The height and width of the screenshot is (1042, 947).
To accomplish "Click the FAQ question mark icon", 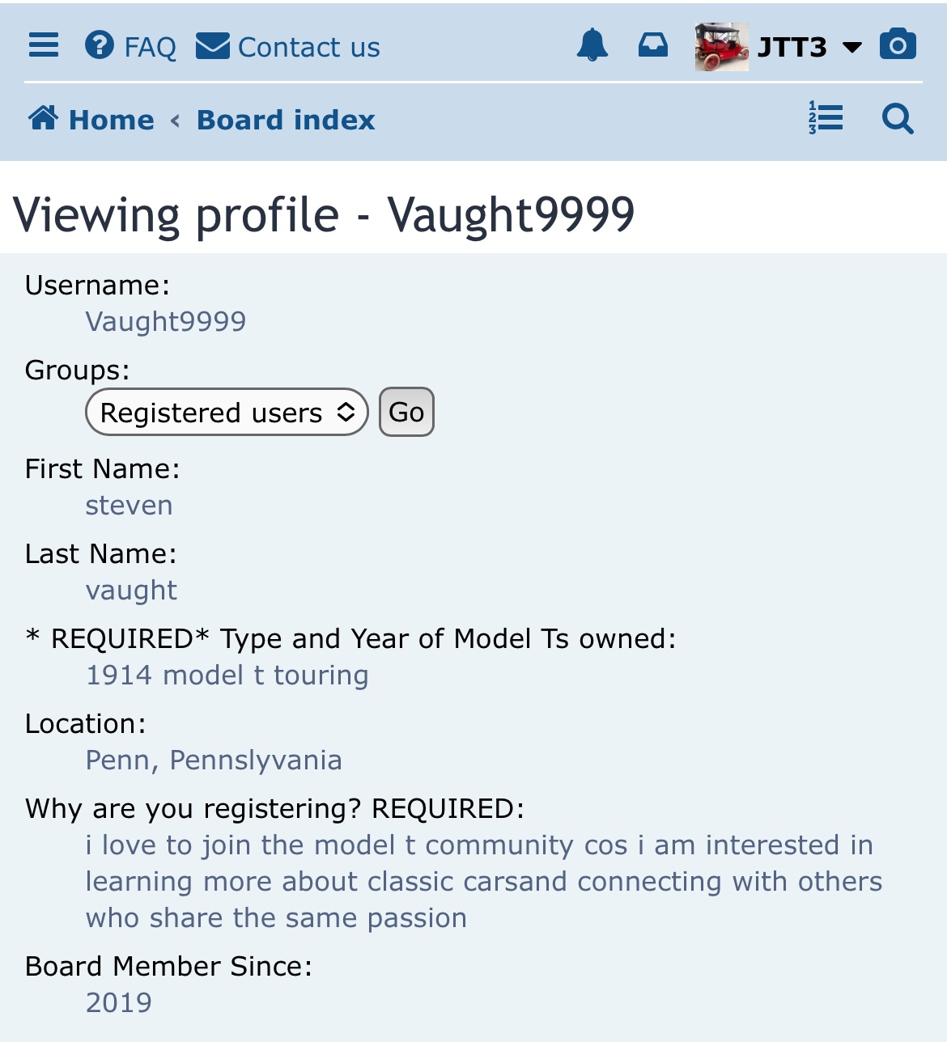I will pyautogui.click(x=100, y=45).
